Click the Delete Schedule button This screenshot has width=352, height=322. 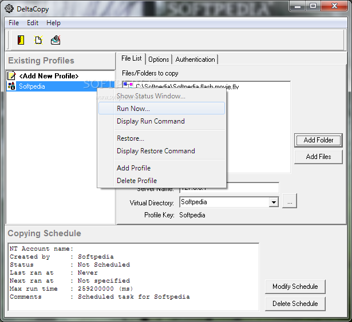295,304
